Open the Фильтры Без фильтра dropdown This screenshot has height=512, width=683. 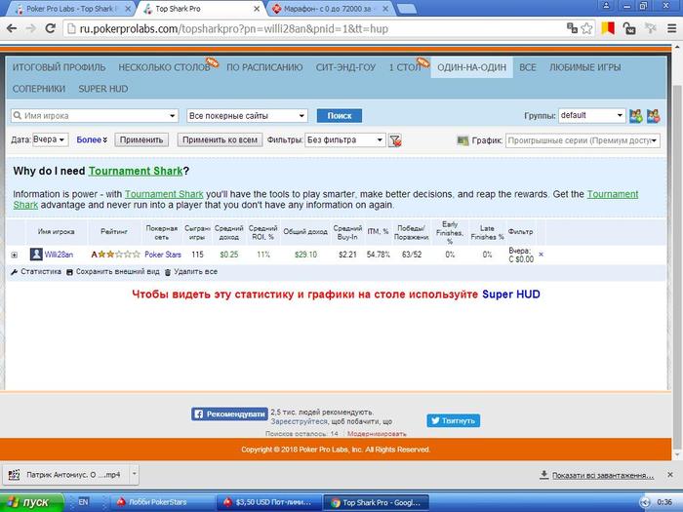[345, 139]
